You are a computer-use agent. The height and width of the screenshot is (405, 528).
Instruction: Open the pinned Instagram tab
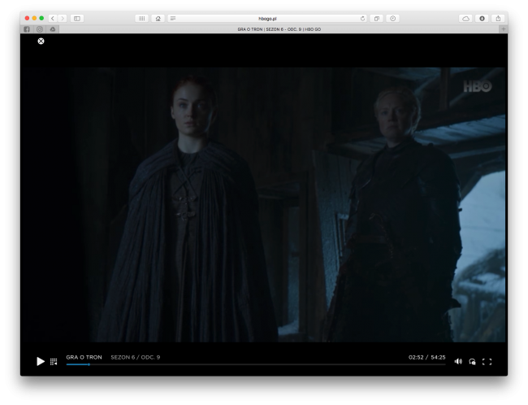40,29
